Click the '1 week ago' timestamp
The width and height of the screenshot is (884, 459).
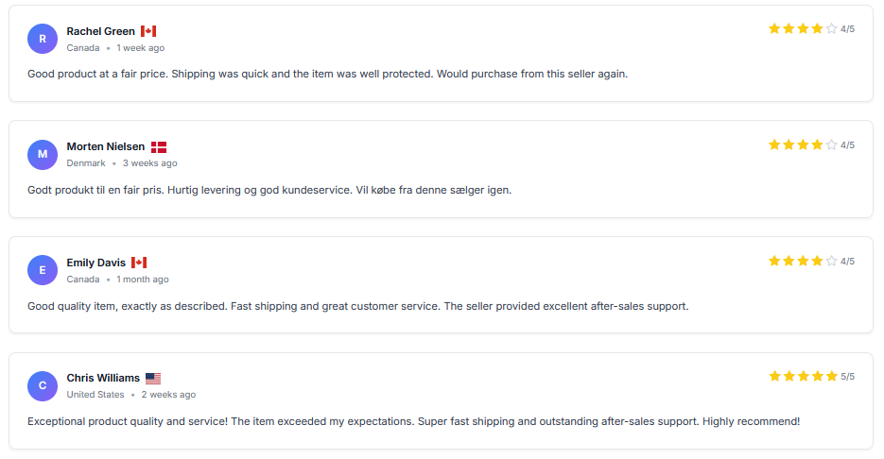[141, 48]
